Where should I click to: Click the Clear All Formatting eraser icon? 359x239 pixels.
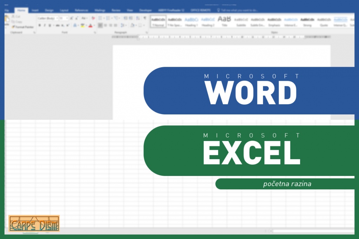[93, 18]
